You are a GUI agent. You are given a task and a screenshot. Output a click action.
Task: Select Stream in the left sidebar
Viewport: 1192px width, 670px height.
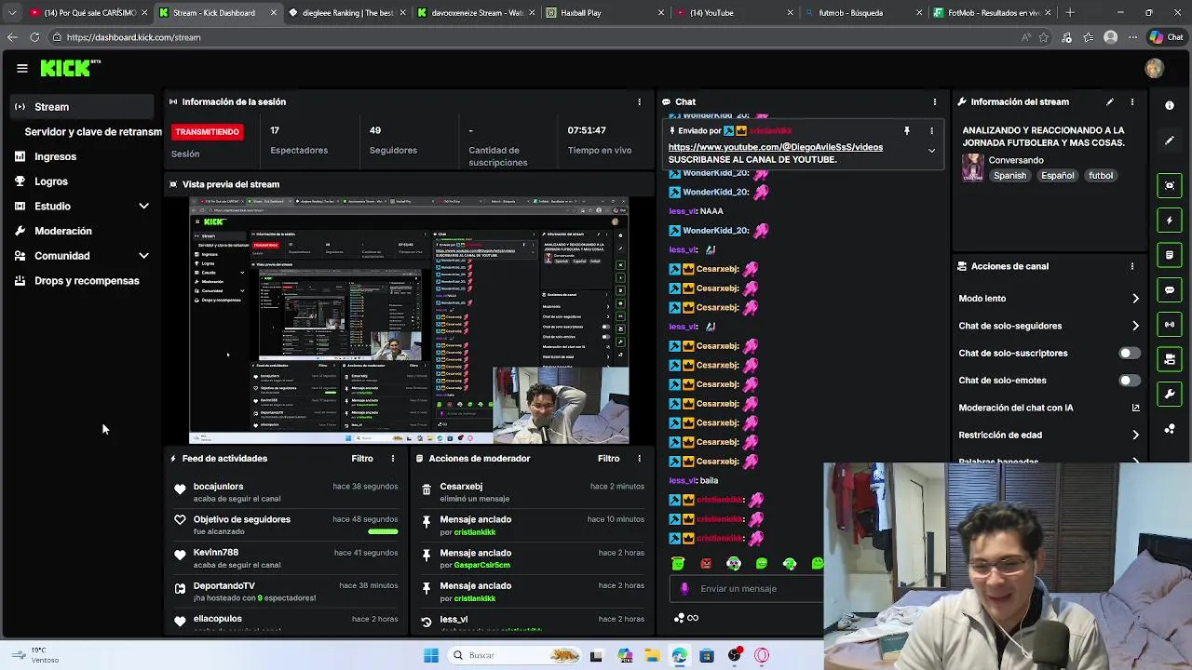click(x=82, y=107)
